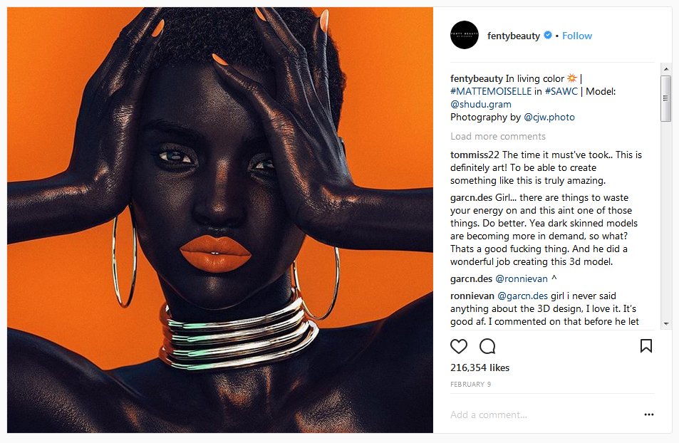Open the #SAWC hashtag link
Image resolution: width=679 pixels, height=443 pixels.
561,91
